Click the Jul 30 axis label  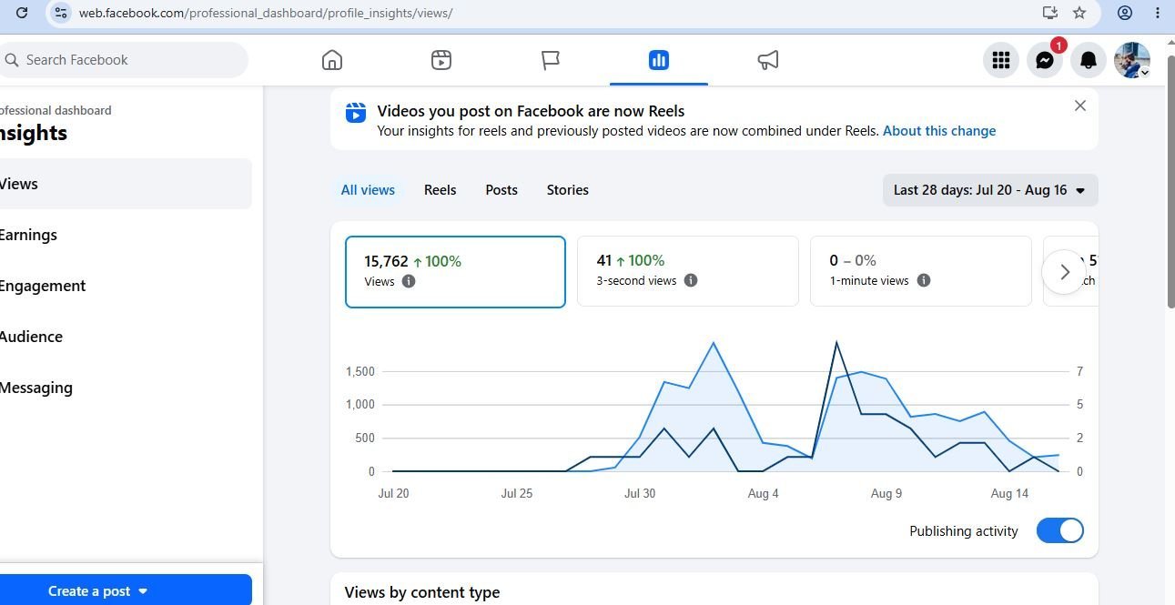pos(640,493)
